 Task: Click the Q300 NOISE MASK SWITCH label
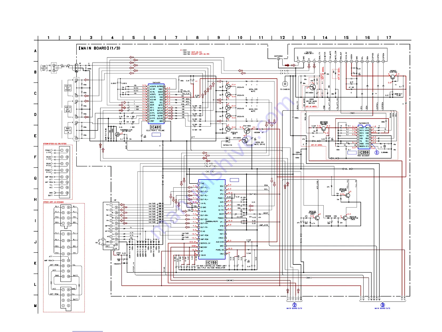312,101
